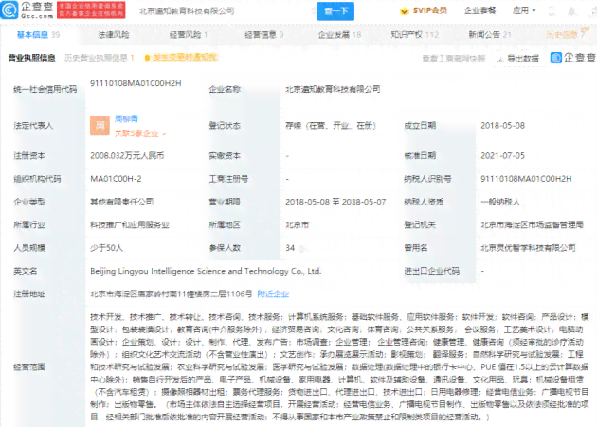The image size is (597, 427).
Task: Click credit code 91110108MA01C00H2H in first row
Action: [x=136, y=83]
